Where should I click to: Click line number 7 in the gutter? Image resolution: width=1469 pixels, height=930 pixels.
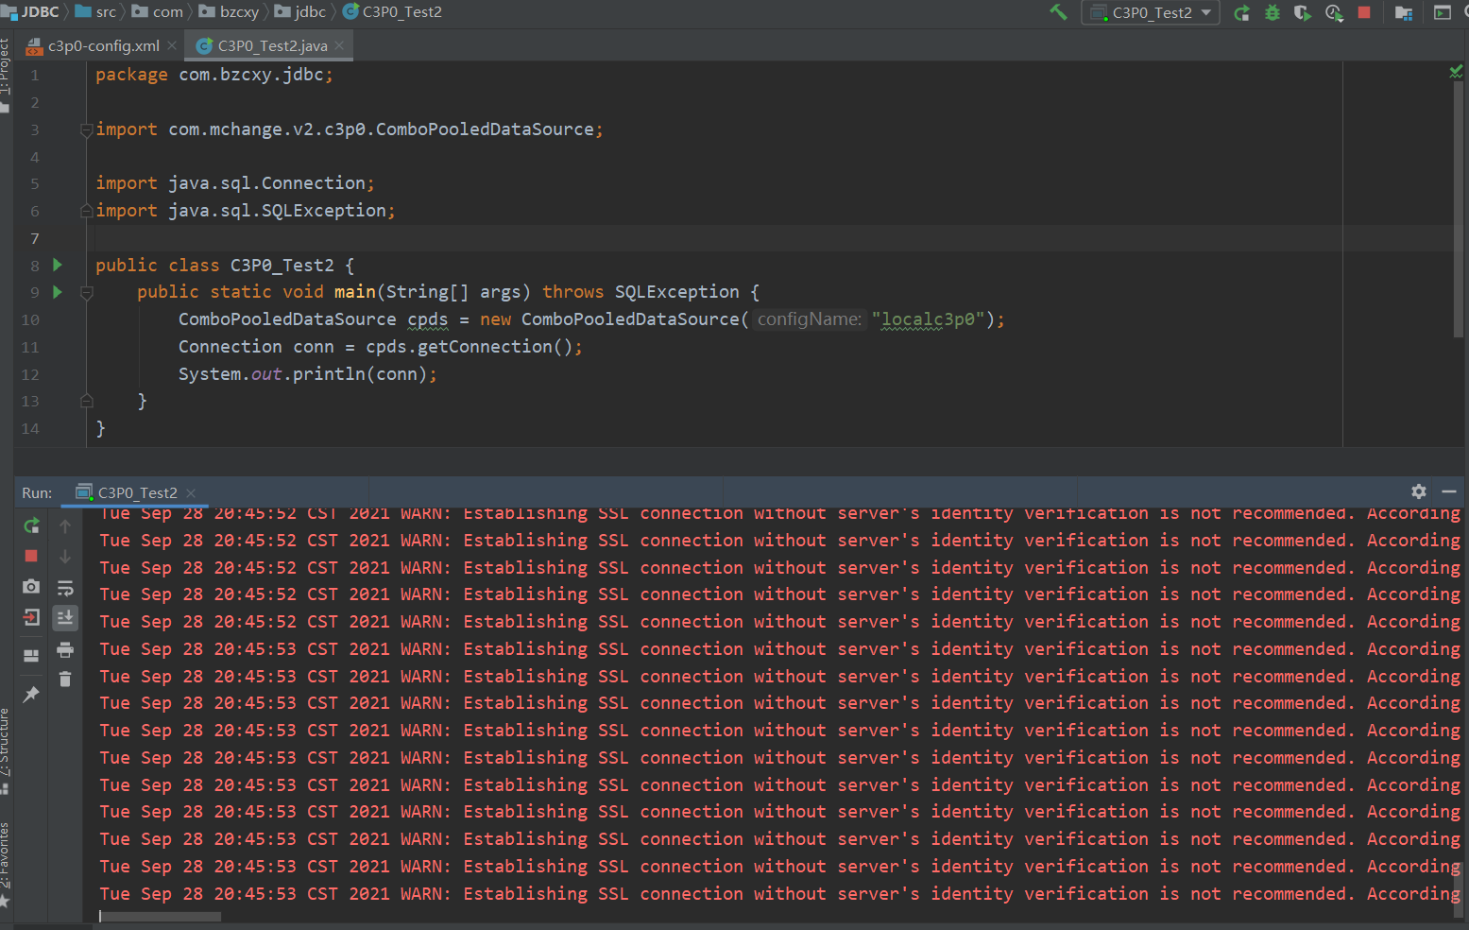[x=35, y=238]
